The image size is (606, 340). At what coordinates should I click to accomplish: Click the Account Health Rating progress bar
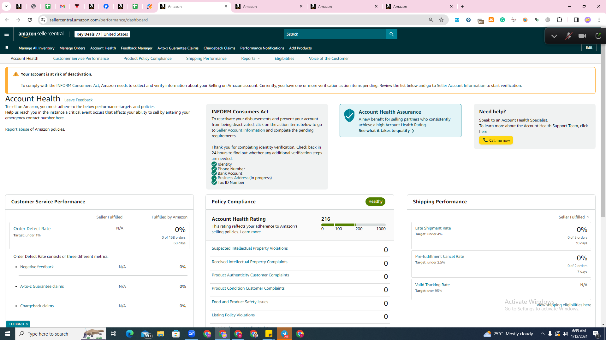pyautogui.click(x=353, y=225)
